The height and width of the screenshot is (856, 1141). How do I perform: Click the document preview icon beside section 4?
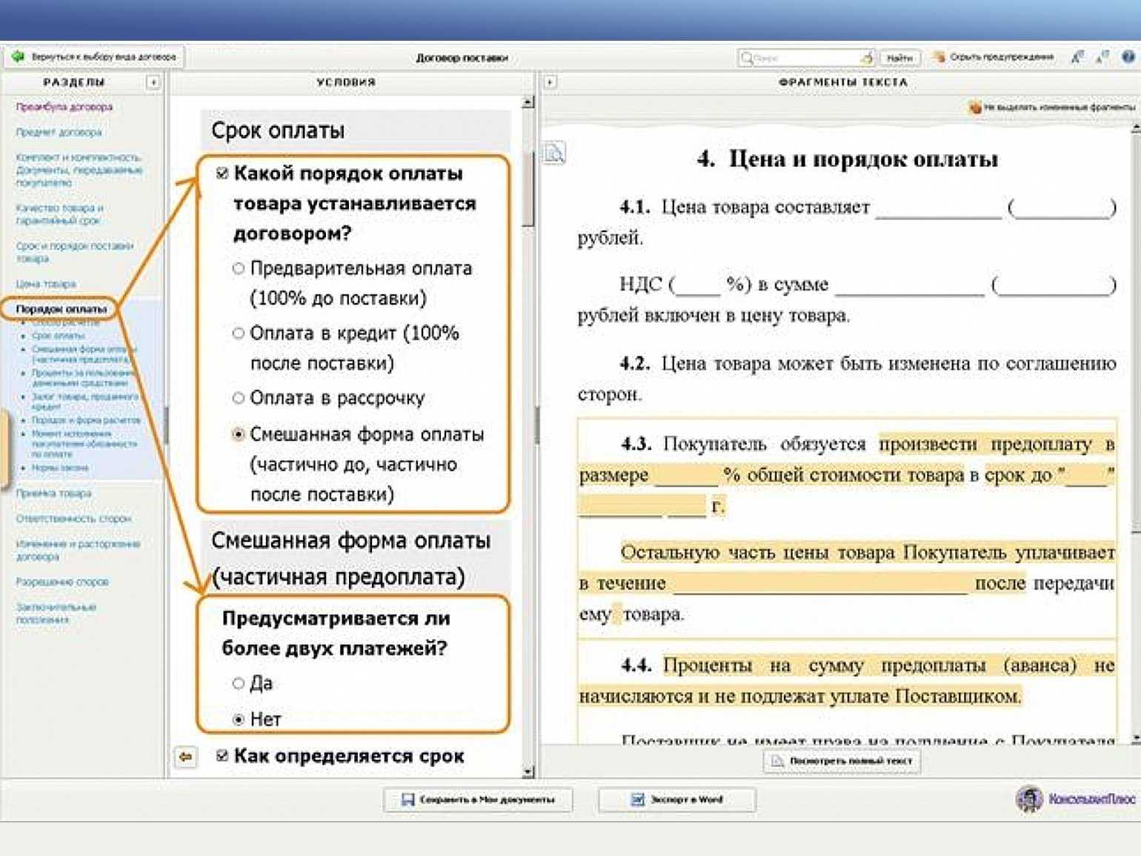[554, 153]
